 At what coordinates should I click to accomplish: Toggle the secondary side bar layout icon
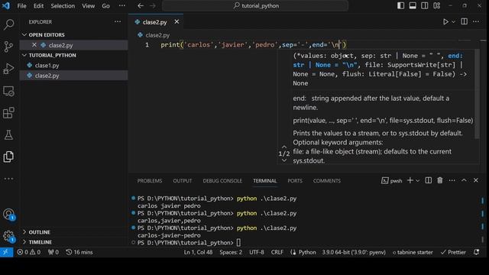[425, 5]
